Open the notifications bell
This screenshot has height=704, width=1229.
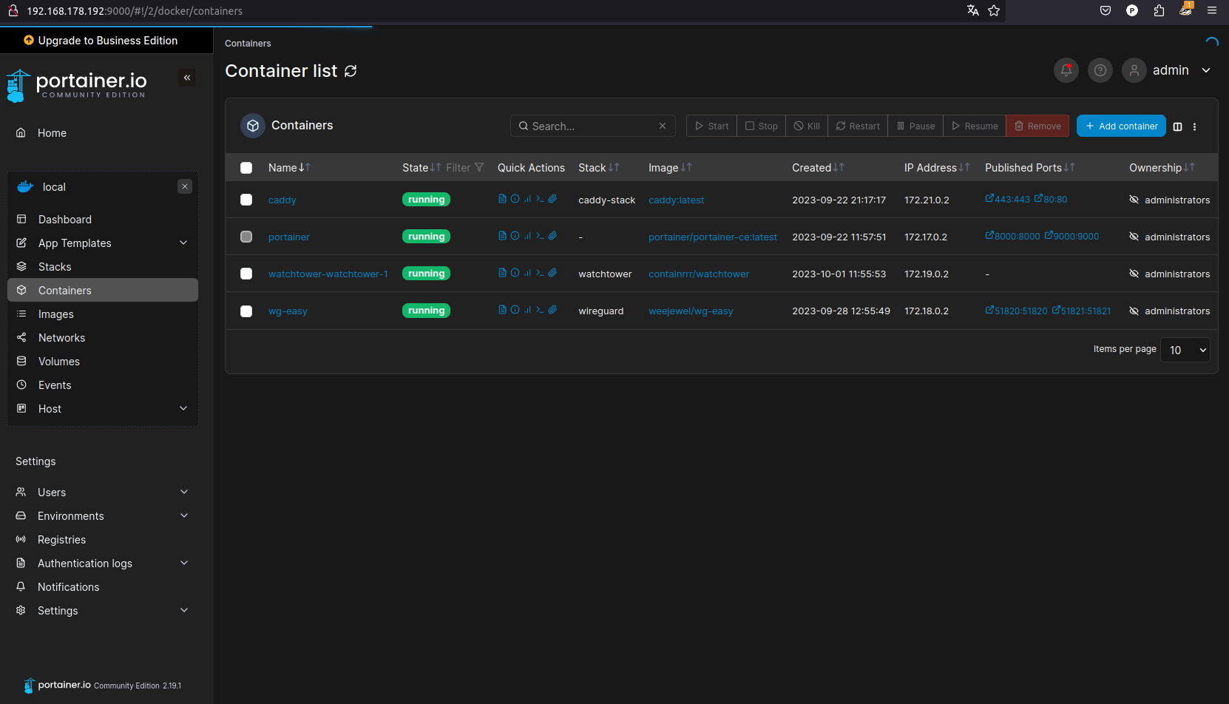pos(1066,70)
